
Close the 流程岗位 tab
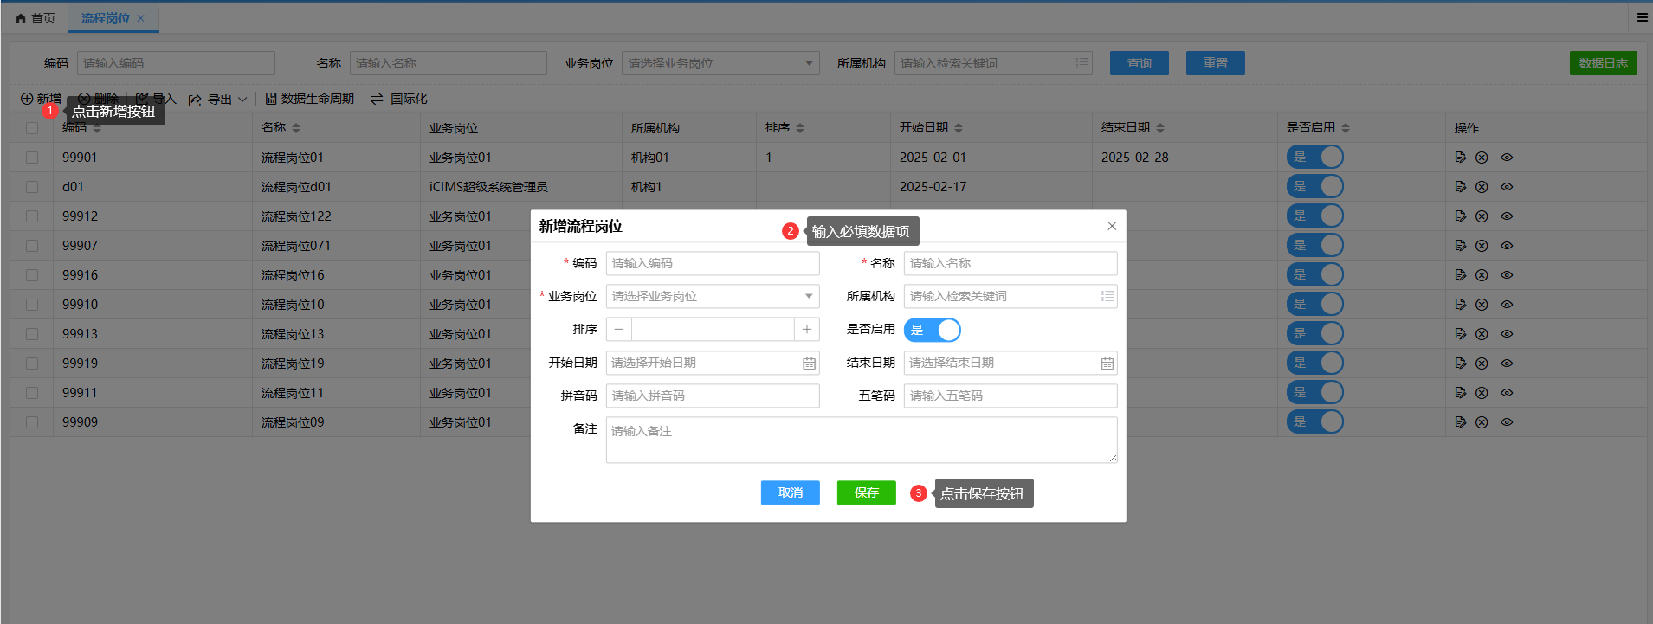click(141, 18)
